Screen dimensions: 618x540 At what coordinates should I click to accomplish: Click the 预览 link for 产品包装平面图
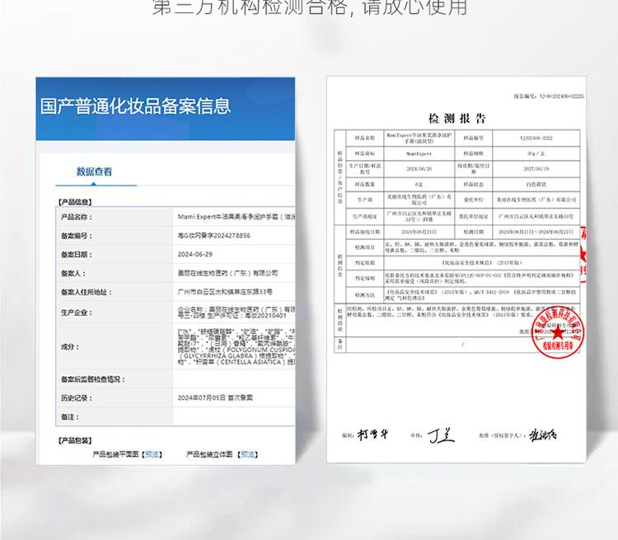(152, 454)
